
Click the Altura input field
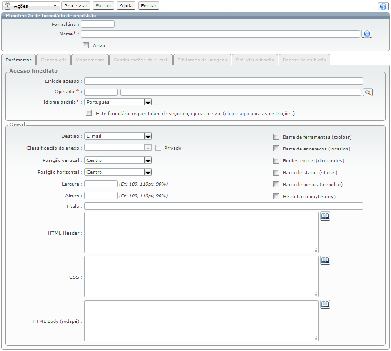(101, 196)
